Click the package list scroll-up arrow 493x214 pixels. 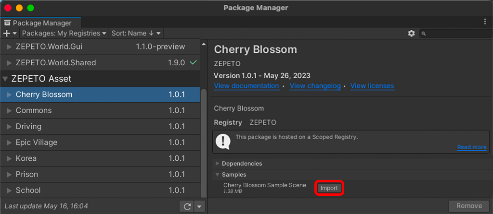(204, 44)
